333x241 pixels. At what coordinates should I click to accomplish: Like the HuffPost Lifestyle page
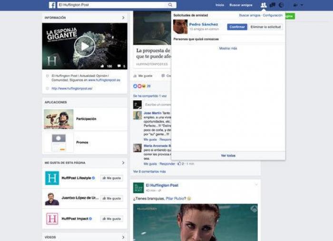click(x=112, y=178)
